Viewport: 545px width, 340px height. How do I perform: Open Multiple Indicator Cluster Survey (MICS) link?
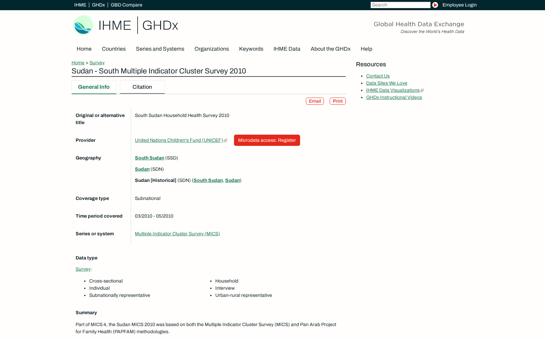(x=177, y=234)
